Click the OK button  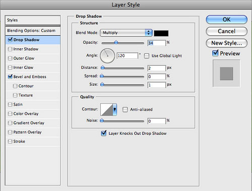coord(227,20)
